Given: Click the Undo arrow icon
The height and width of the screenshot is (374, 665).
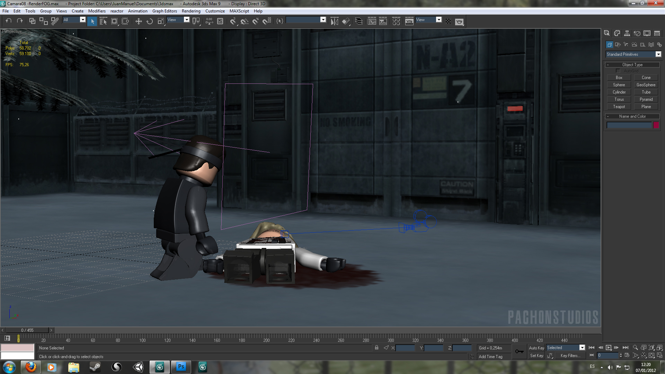Looking at the screenshot, I should point(9,21).
